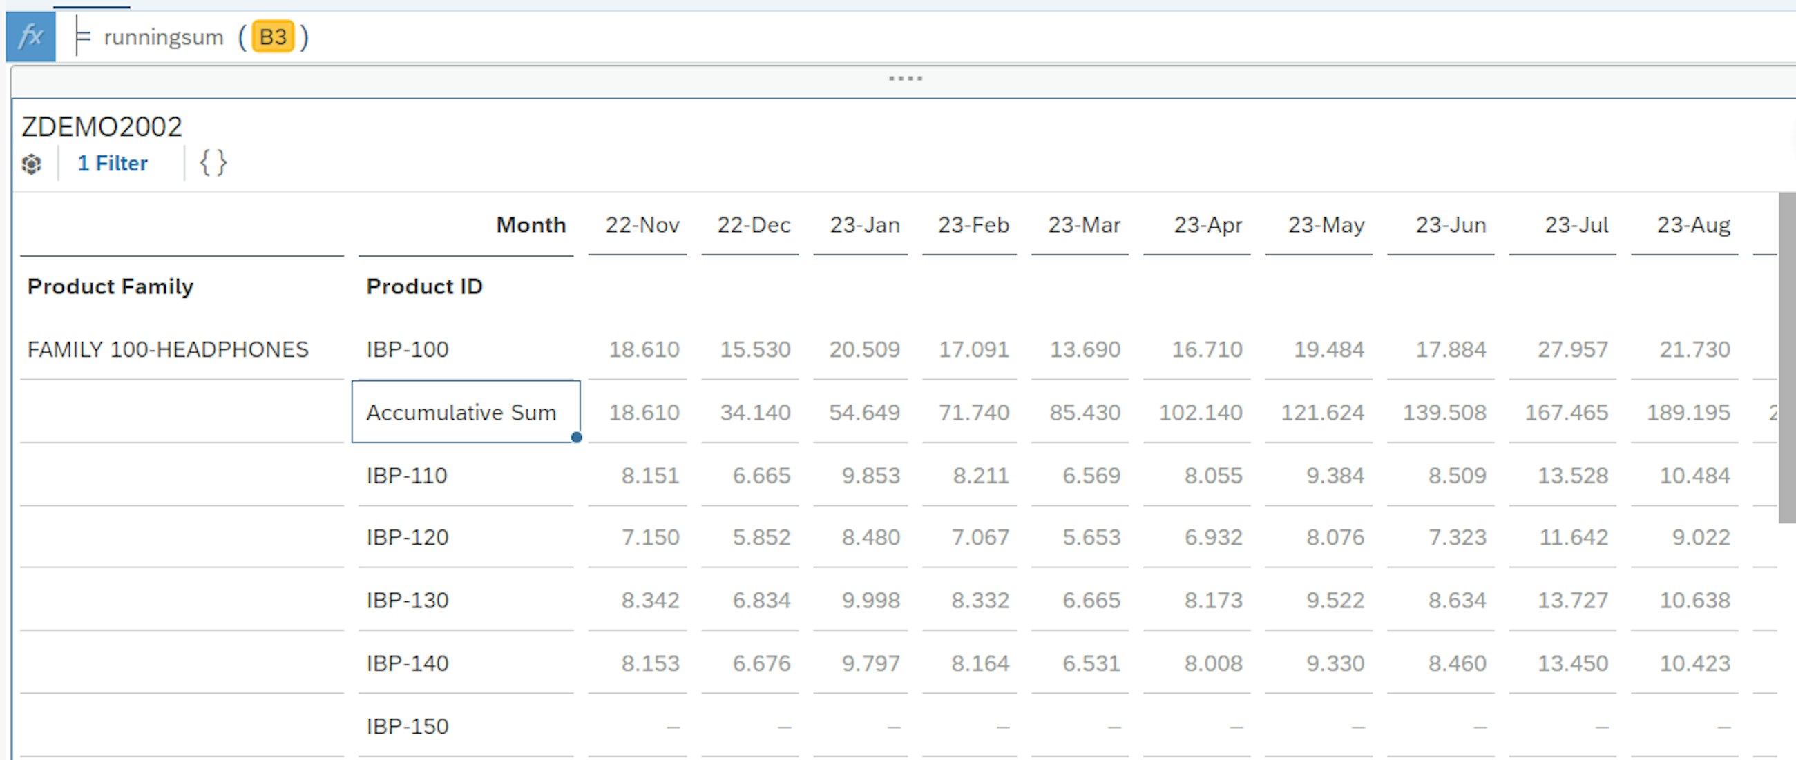Click the FAMILY 100-HEADPHONES label

tap(168, 349)
